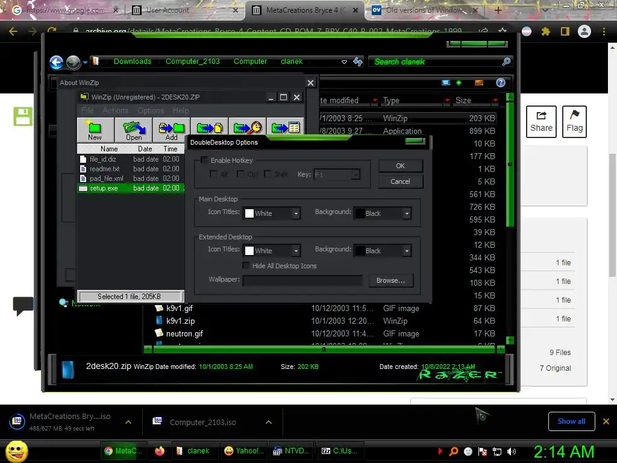
Task: Click the volume speaker tray icon
Action: (x=512, y=452)
